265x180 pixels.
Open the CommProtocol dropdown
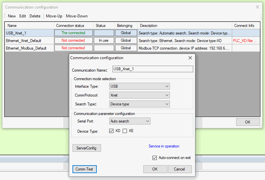[139, 95]
